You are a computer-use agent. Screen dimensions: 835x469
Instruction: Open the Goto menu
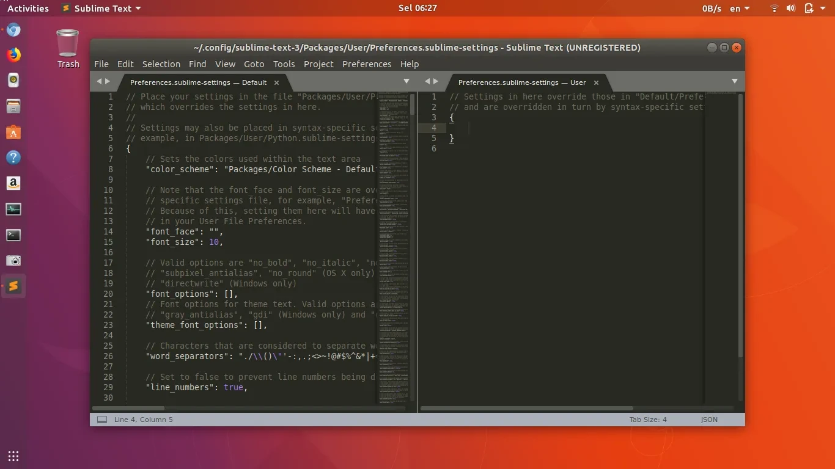(254, 64)
